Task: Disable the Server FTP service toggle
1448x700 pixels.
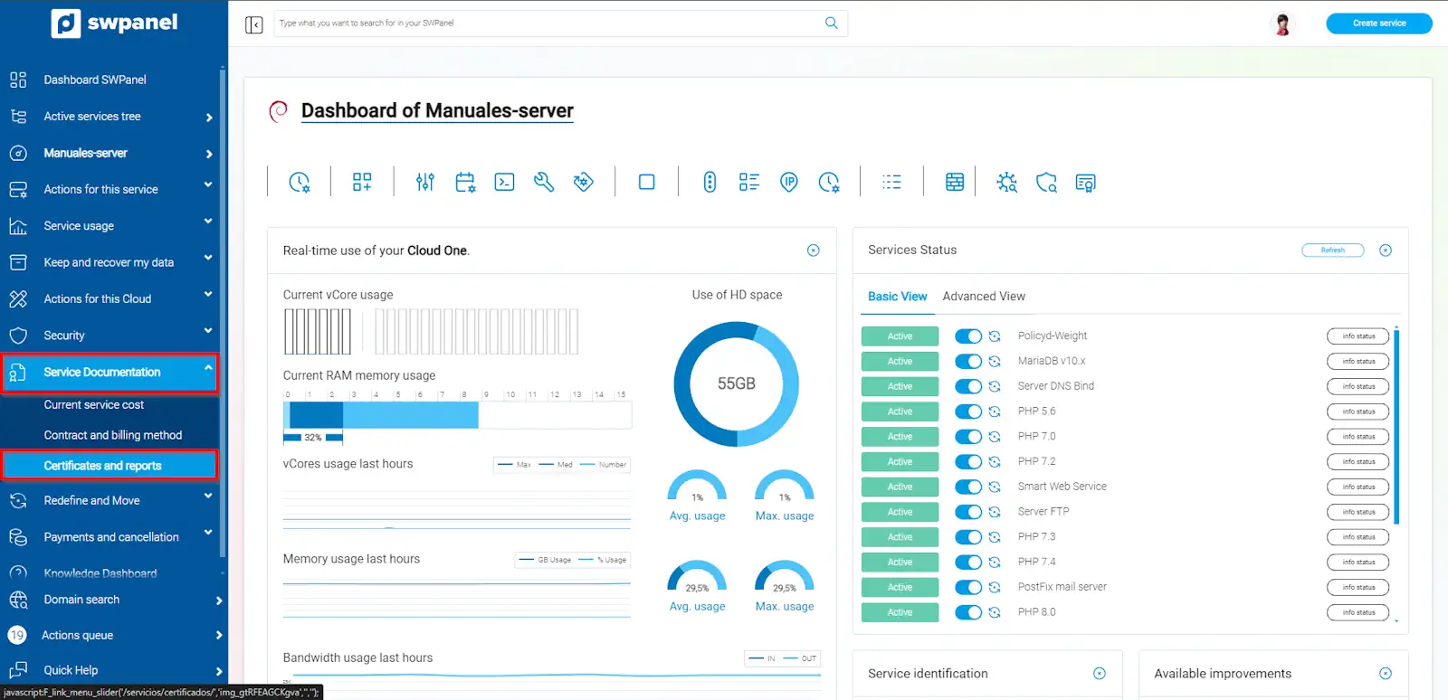Action: [x=967, y=512]
